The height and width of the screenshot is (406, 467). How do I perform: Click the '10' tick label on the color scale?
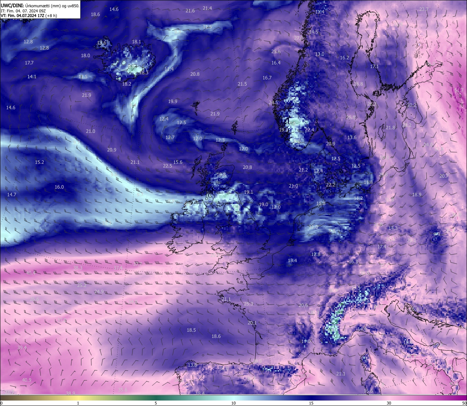pos(233,403)
